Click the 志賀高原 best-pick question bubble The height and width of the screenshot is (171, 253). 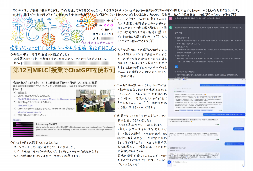234,144
